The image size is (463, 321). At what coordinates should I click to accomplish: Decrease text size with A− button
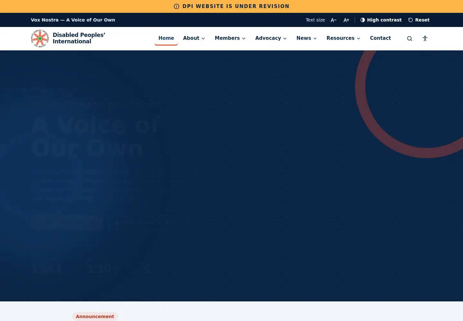pos(333,20)
